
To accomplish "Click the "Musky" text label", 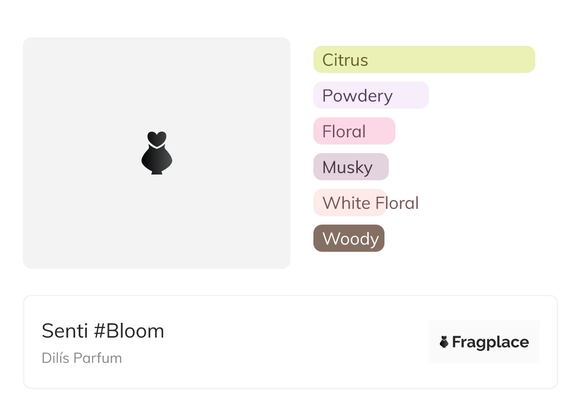I will [x=347, y=167].
